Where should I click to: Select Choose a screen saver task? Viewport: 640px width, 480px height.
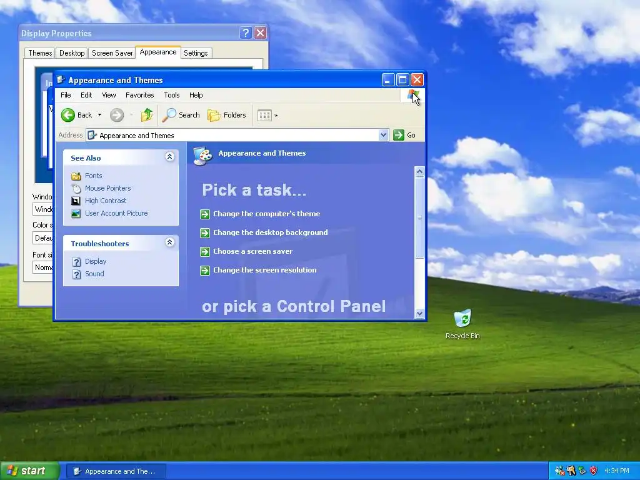(253, 251)
